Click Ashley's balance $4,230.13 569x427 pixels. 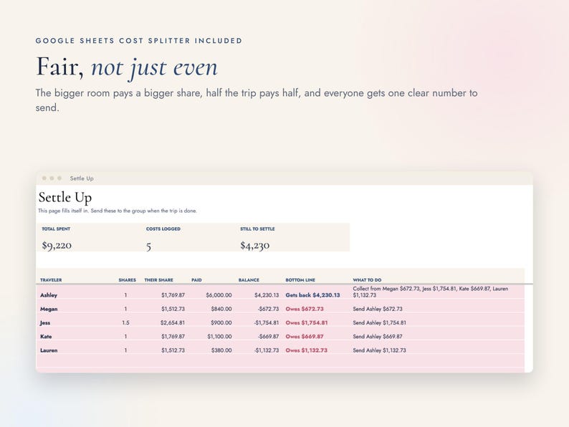(267, 295)
